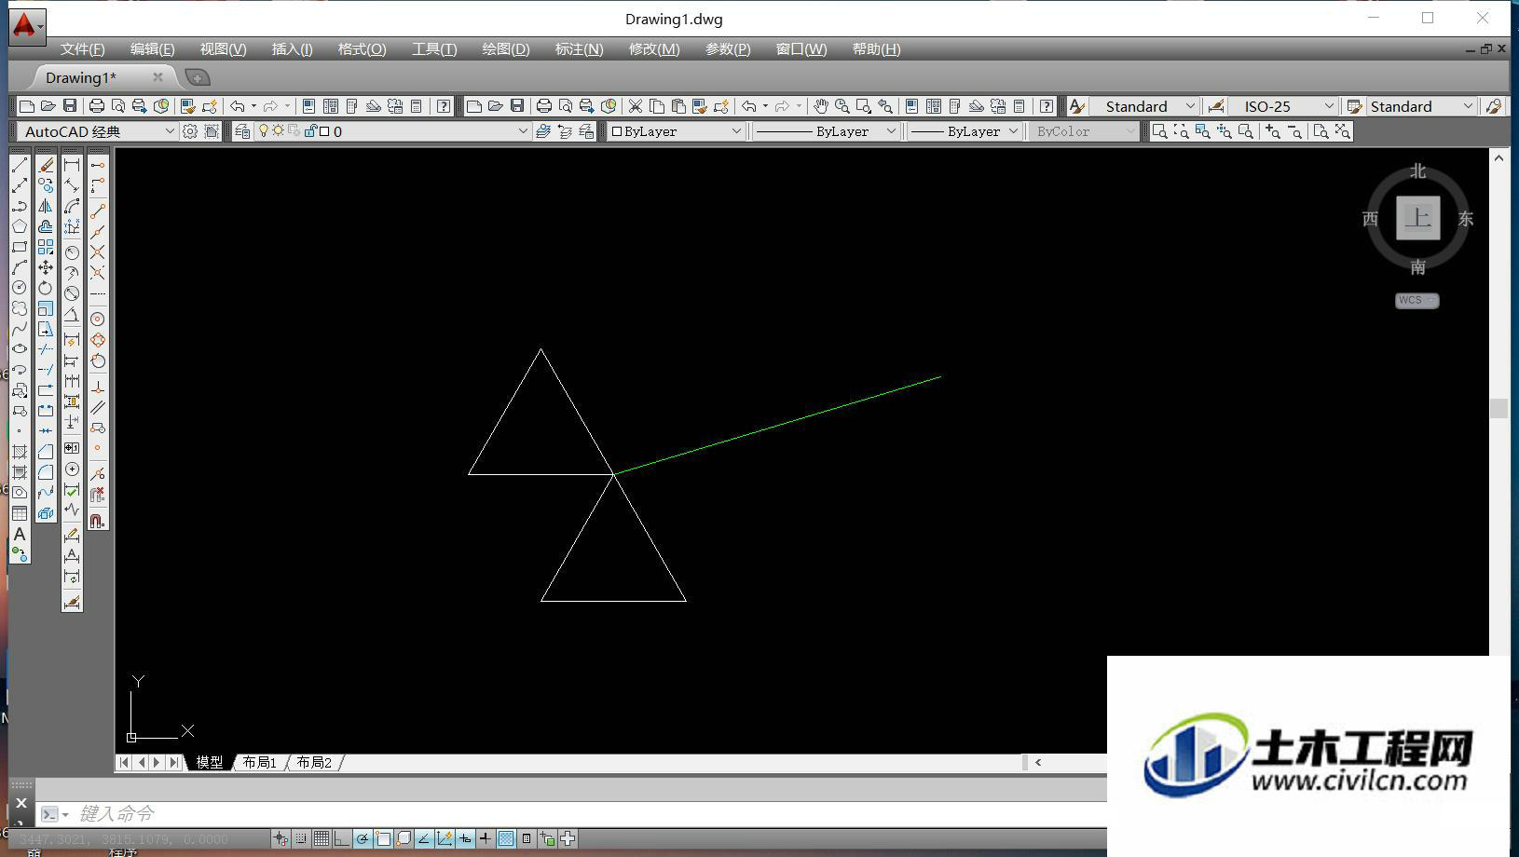Click 东 on the ViewCube compass
The image size is (1519, 857).
coord(1465,219)
